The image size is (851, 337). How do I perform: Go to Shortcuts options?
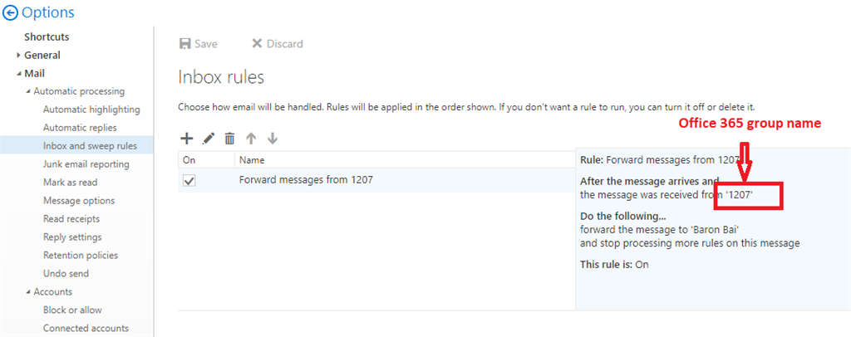point(47,37)
